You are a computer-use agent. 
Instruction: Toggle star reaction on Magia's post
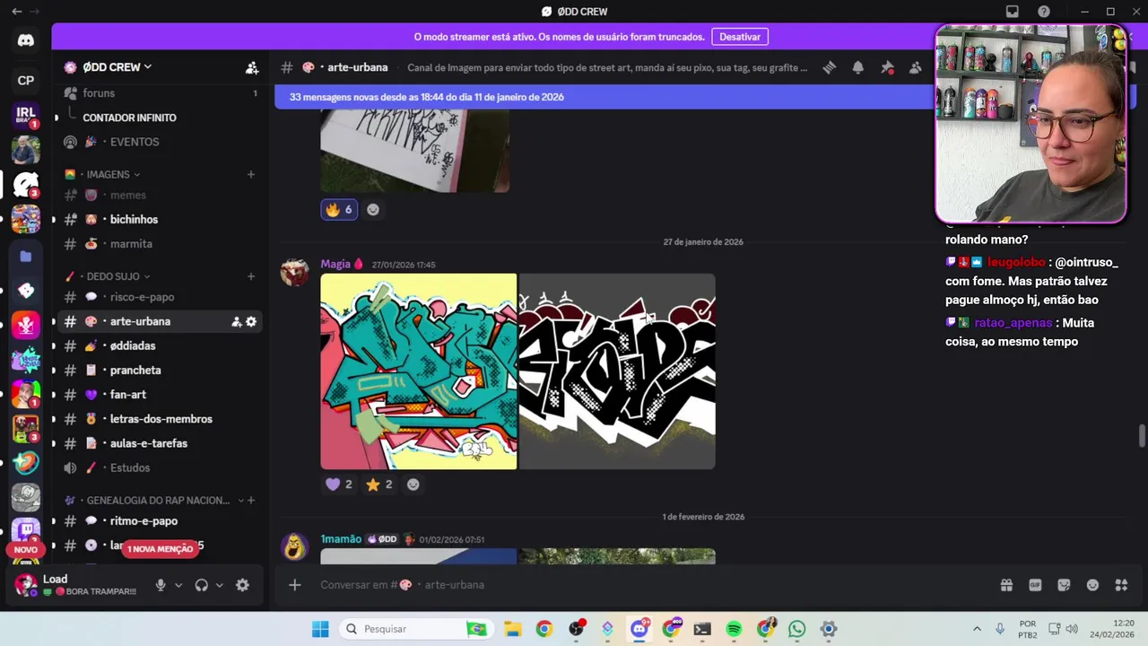pyautogui.click(x=379, y=484)
